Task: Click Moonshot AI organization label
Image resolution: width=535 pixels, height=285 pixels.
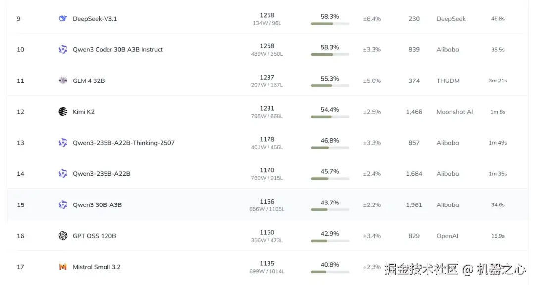Action: tap(454, 112)
